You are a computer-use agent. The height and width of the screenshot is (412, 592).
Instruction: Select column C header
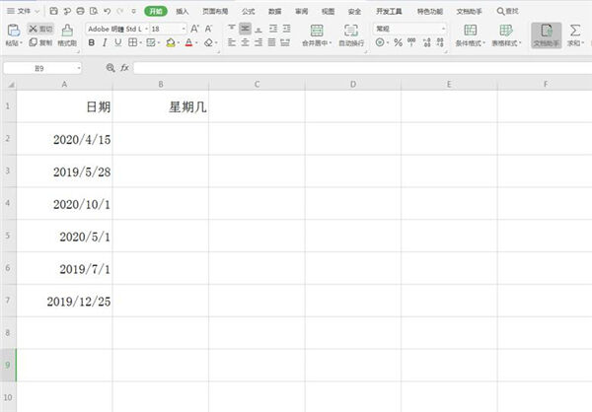[257, 84]
